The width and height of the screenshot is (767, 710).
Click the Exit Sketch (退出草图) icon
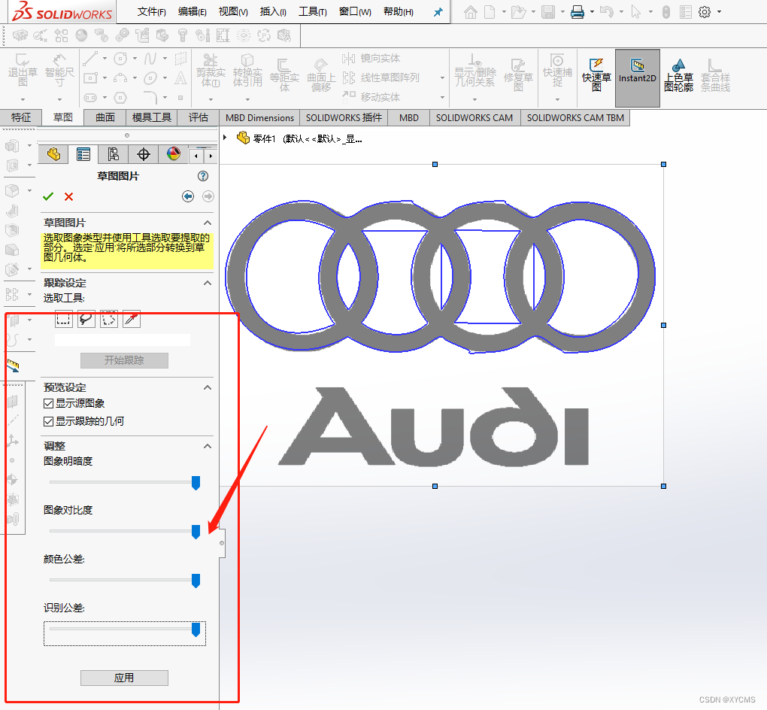coord(23,69)
